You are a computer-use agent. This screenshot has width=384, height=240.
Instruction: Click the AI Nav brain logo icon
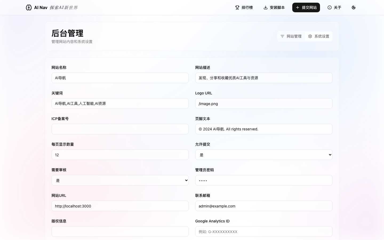(29, 7)
